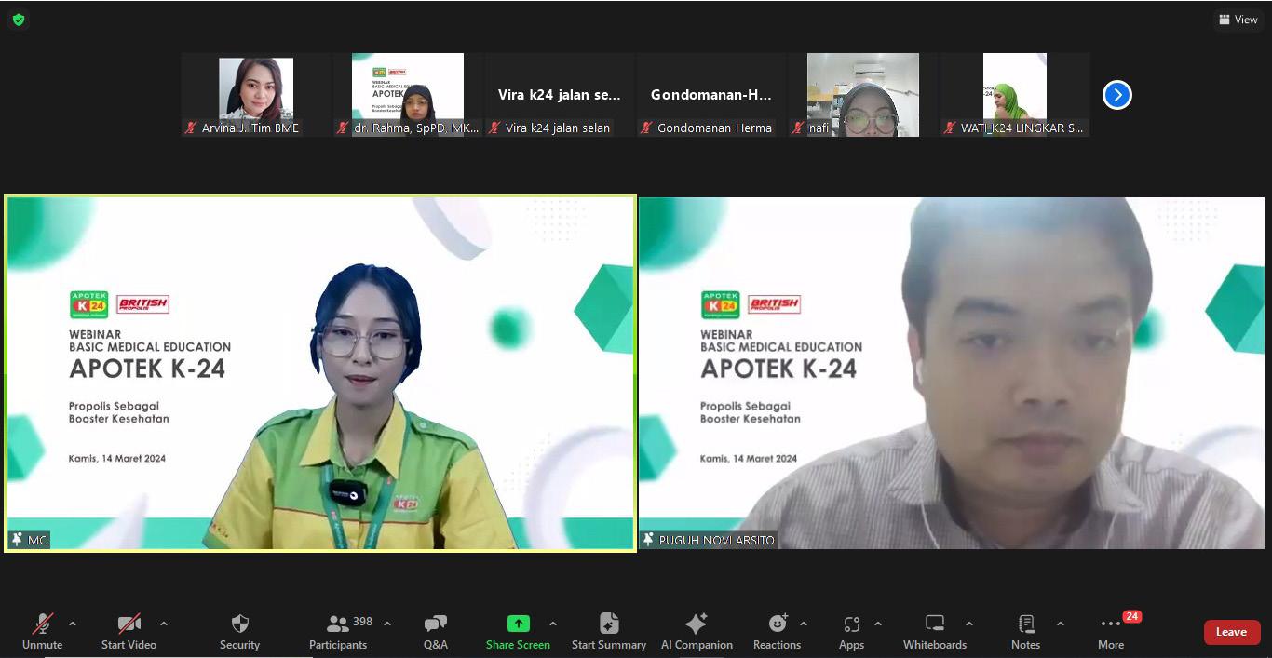
Task: Expand the chevron next to Reactions
Action: click(x=804, y=624)
